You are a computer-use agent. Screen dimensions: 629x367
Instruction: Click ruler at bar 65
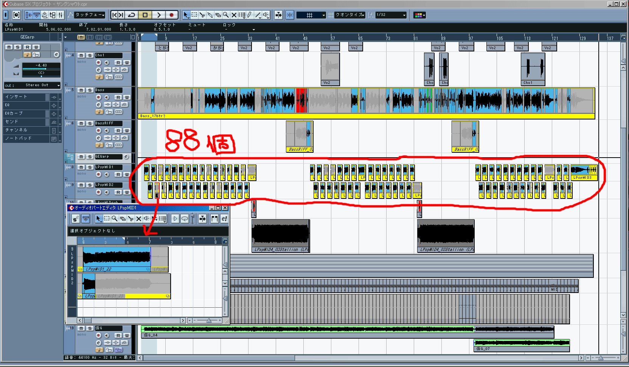point(360,38)
